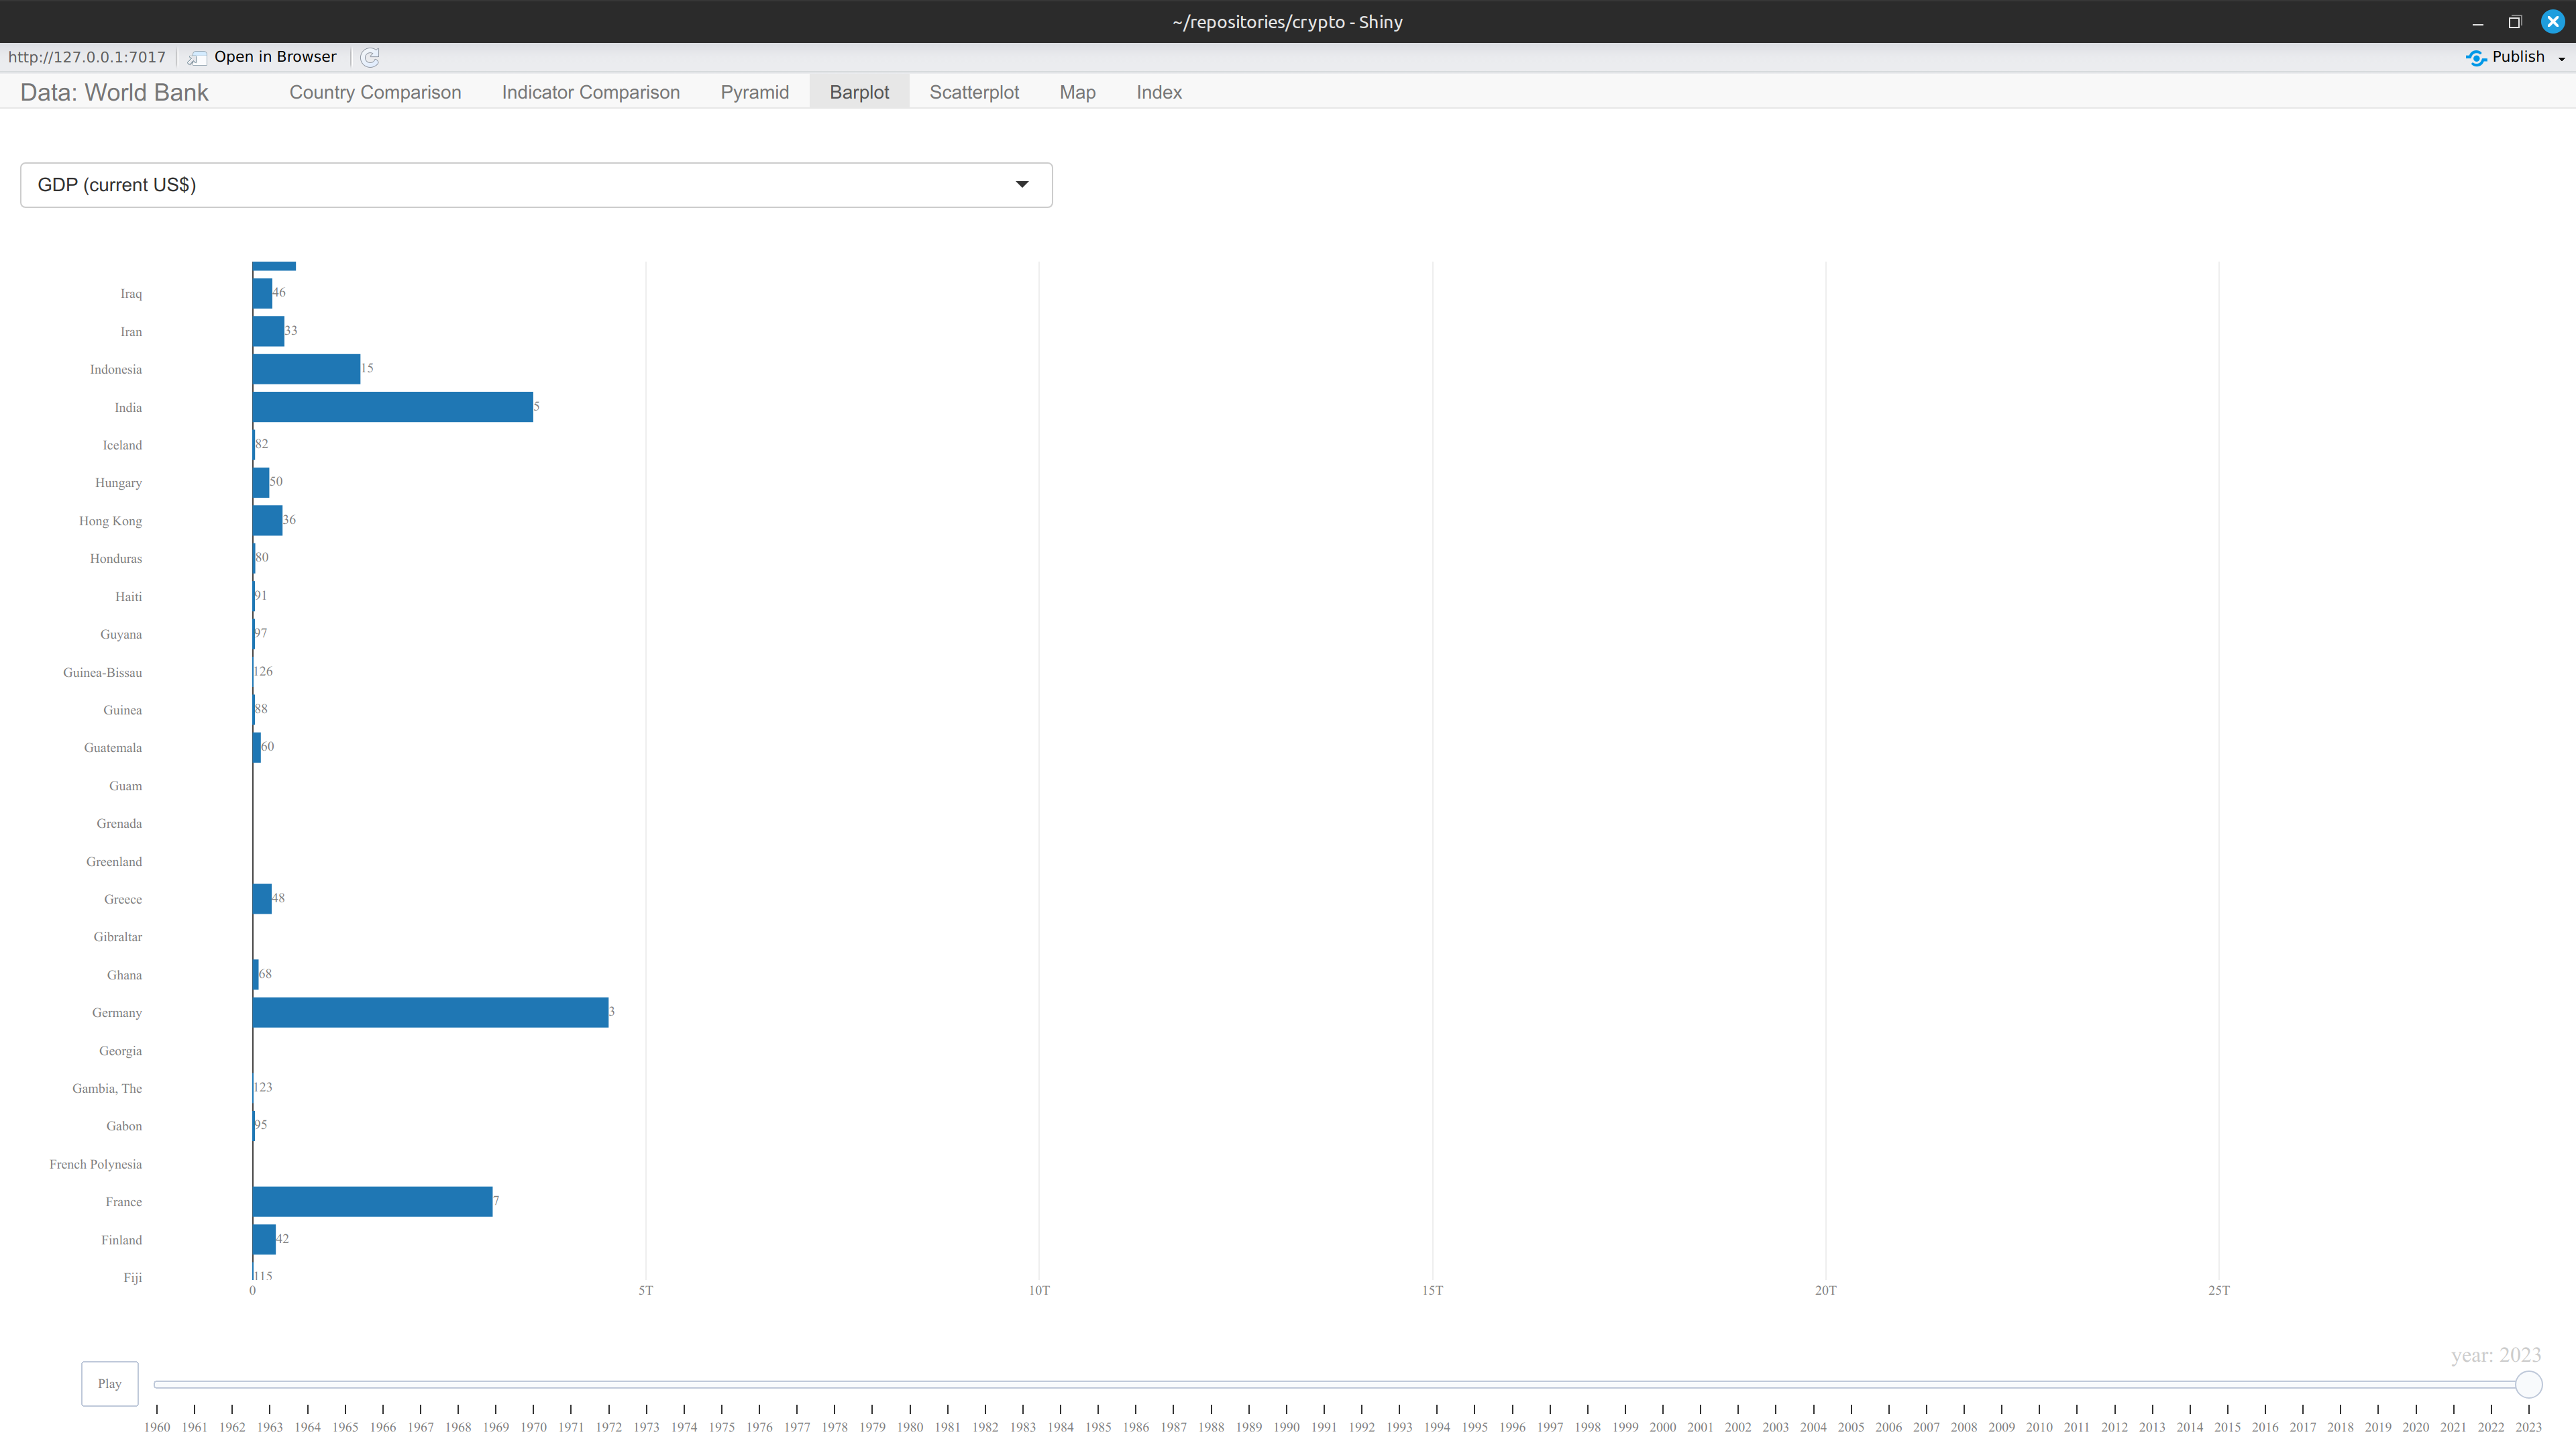This screenshot has height=1449, width=2576.
Task: Select year 1990 on the timeline
Action: tap(1286, 1426)
